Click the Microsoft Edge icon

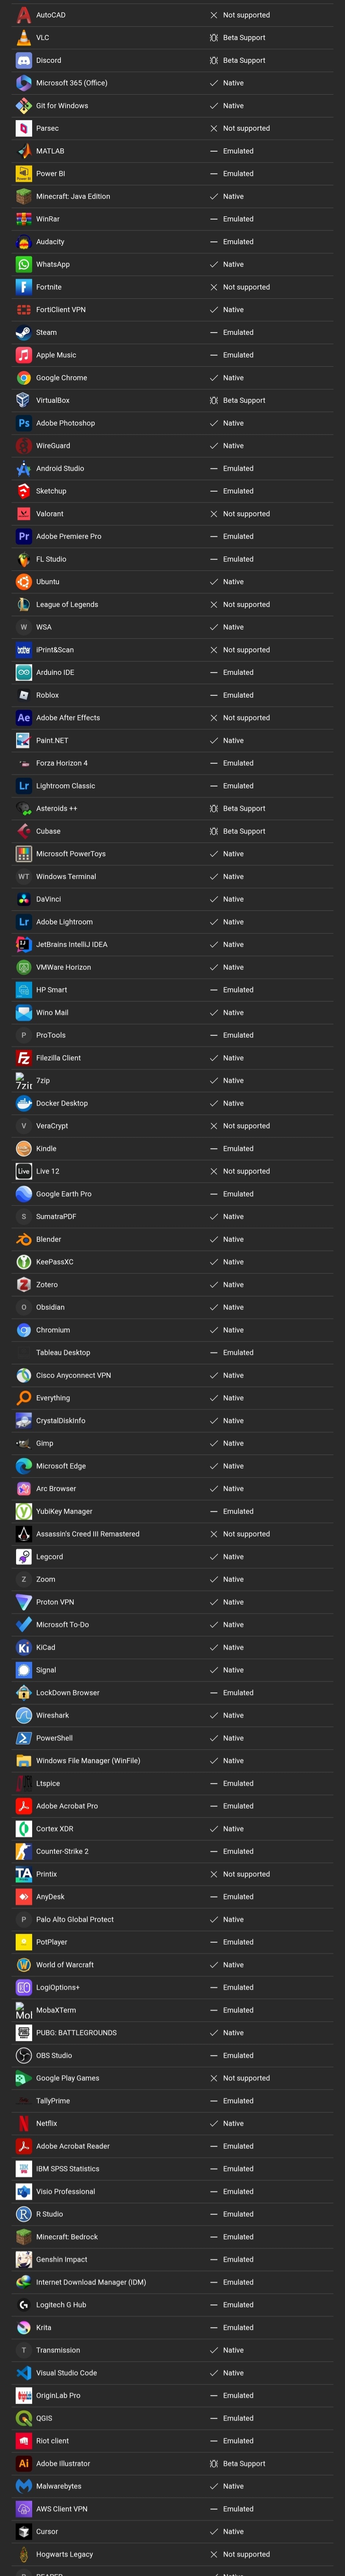[x=24, y=1466]
